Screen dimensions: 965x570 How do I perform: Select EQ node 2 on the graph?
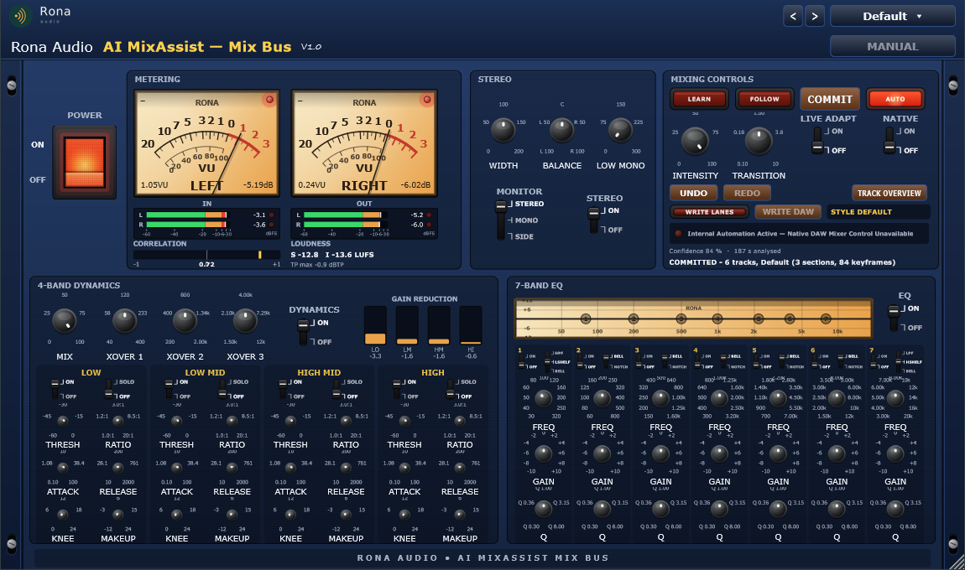[x=634, y=319]
